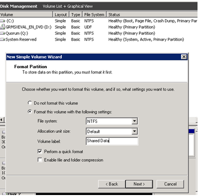Sort by the Volume column header
Viewport: 200px width, 196px height.
coord(26,14)
